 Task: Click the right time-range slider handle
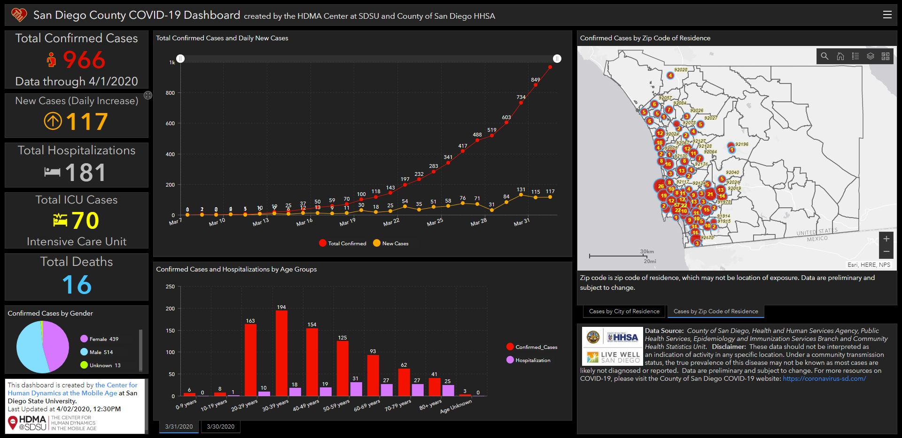[557, 59]
